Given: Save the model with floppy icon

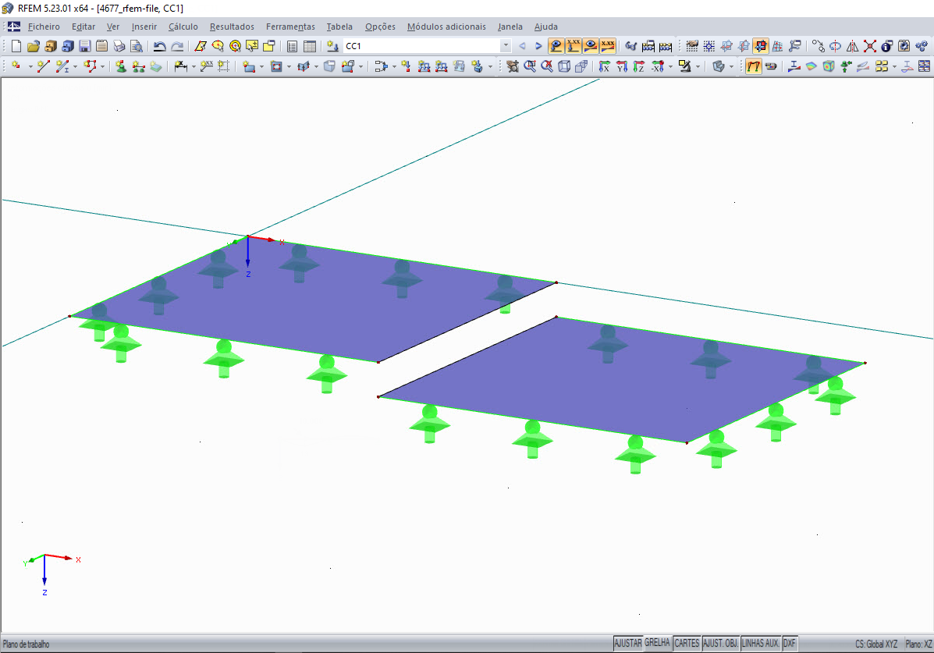Looking at the screenshot, I should [x=84, y=46].
